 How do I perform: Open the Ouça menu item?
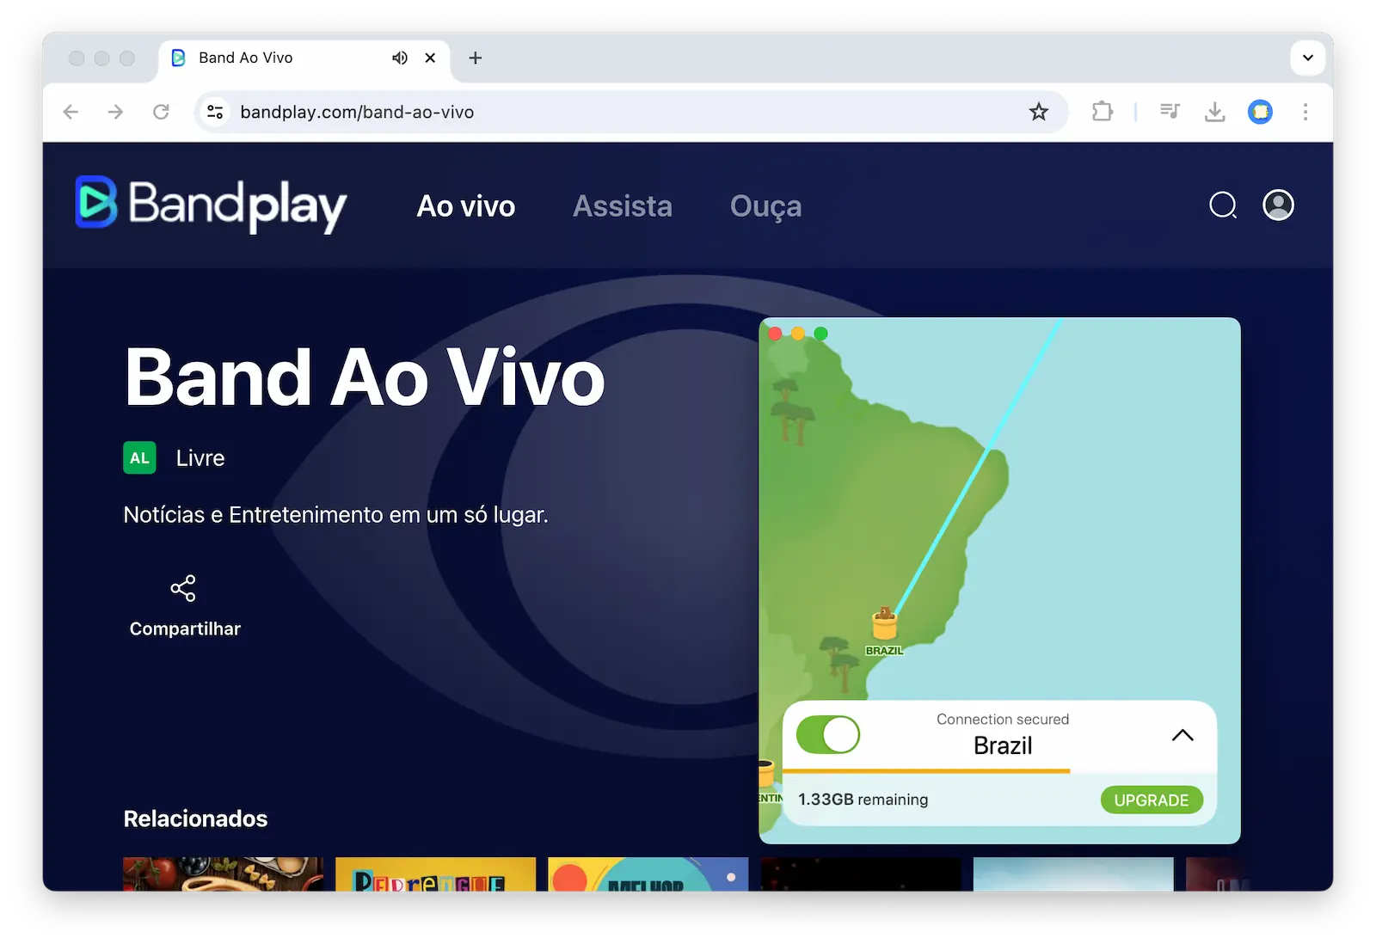[x=765, y=206]
